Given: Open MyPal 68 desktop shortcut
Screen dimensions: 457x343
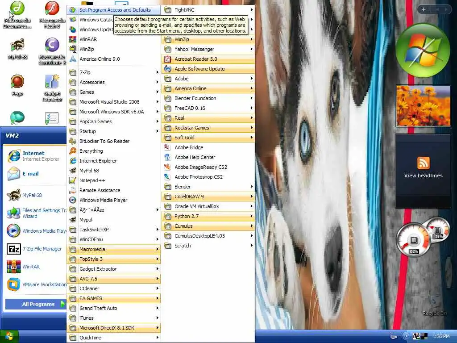Looking at the screenshot, I should 17,49.
